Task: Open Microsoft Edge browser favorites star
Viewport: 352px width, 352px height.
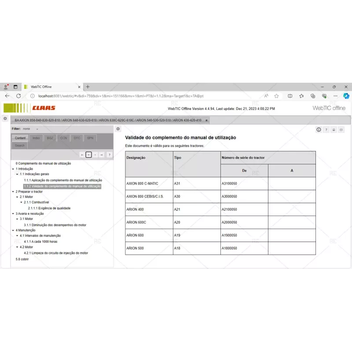Action: point(276,95)
